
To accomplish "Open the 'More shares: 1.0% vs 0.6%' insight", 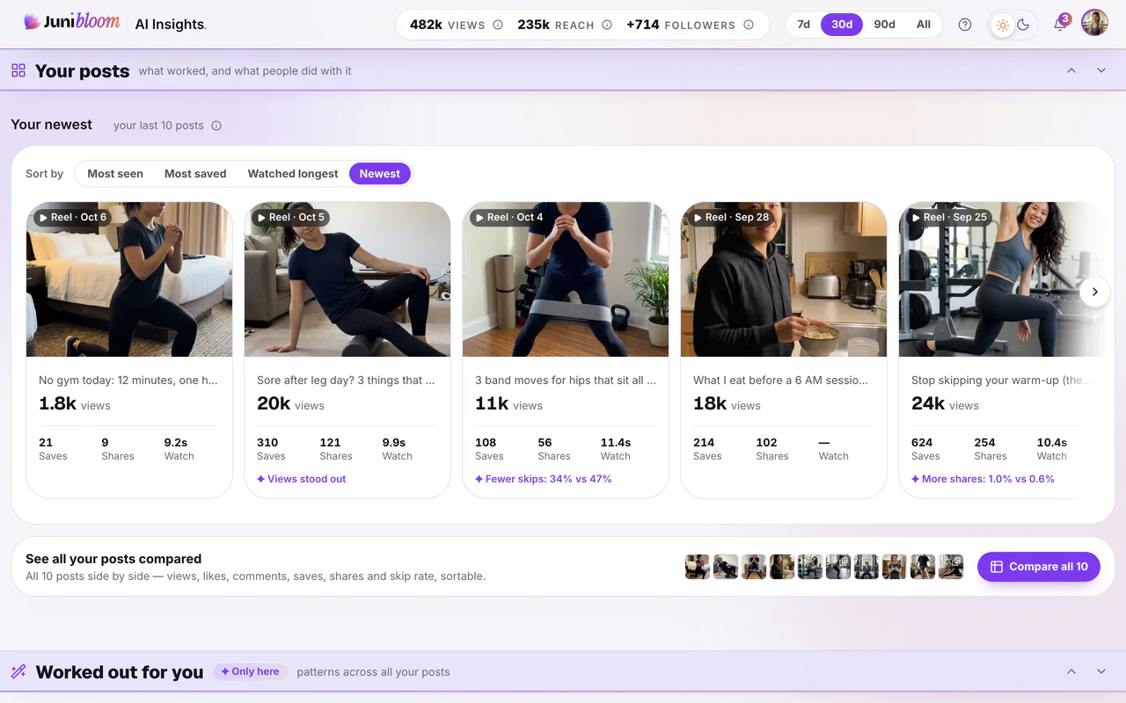I will 983,479.
